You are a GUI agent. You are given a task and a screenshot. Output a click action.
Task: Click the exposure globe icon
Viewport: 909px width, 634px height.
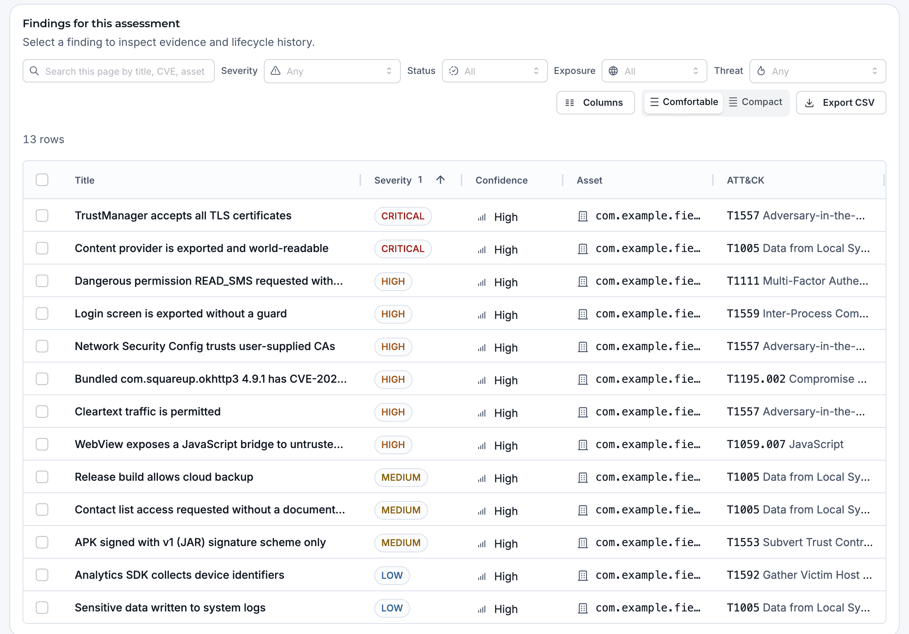click(x=613, y=71)
